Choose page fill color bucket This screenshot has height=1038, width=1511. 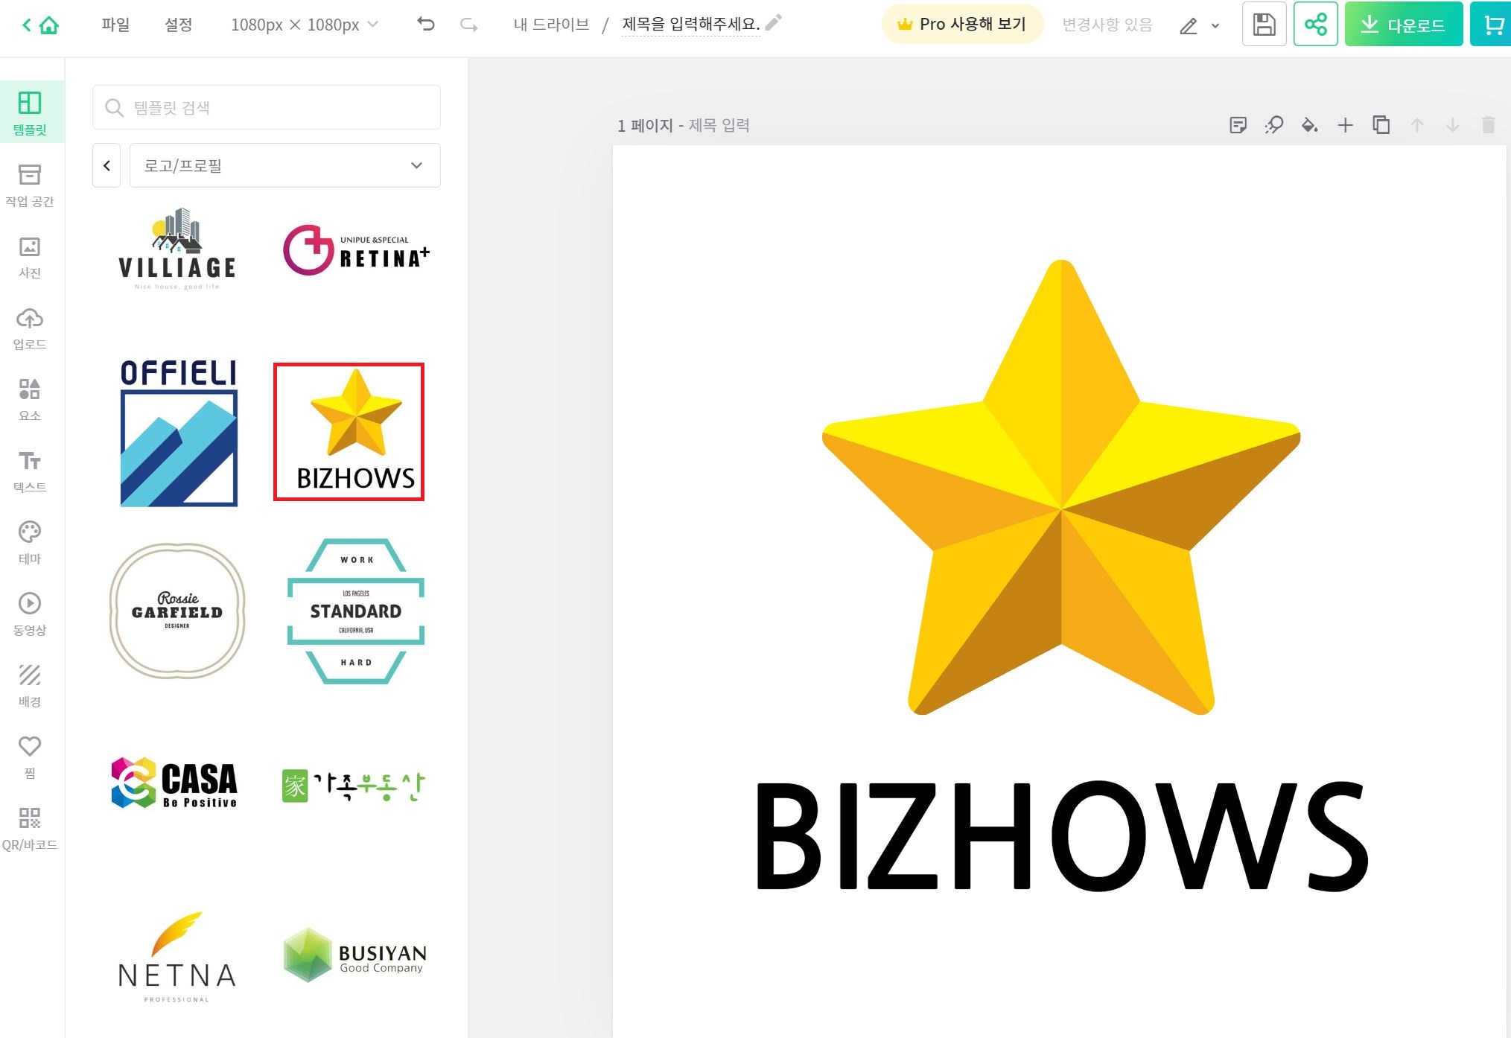coord(1309,125)
